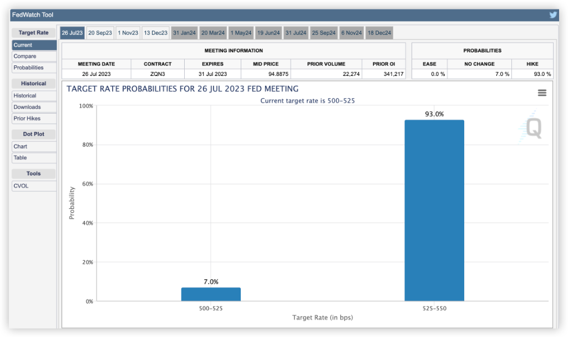The width and height of the screenshot is (568, 337).
Task: Click the Ease probability 0.0 % cell
Action: click(x=429, y=74)
